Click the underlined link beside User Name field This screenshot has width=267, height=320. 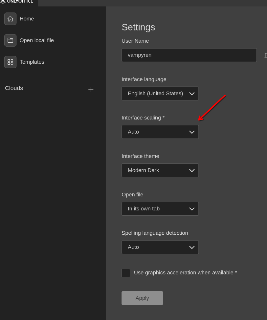tap(265, 55)
